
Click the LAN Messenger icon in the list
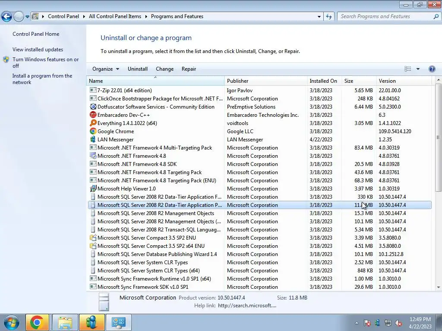pos(93,139)
